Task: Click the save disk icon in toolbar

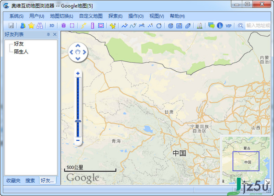Action: 11,26
